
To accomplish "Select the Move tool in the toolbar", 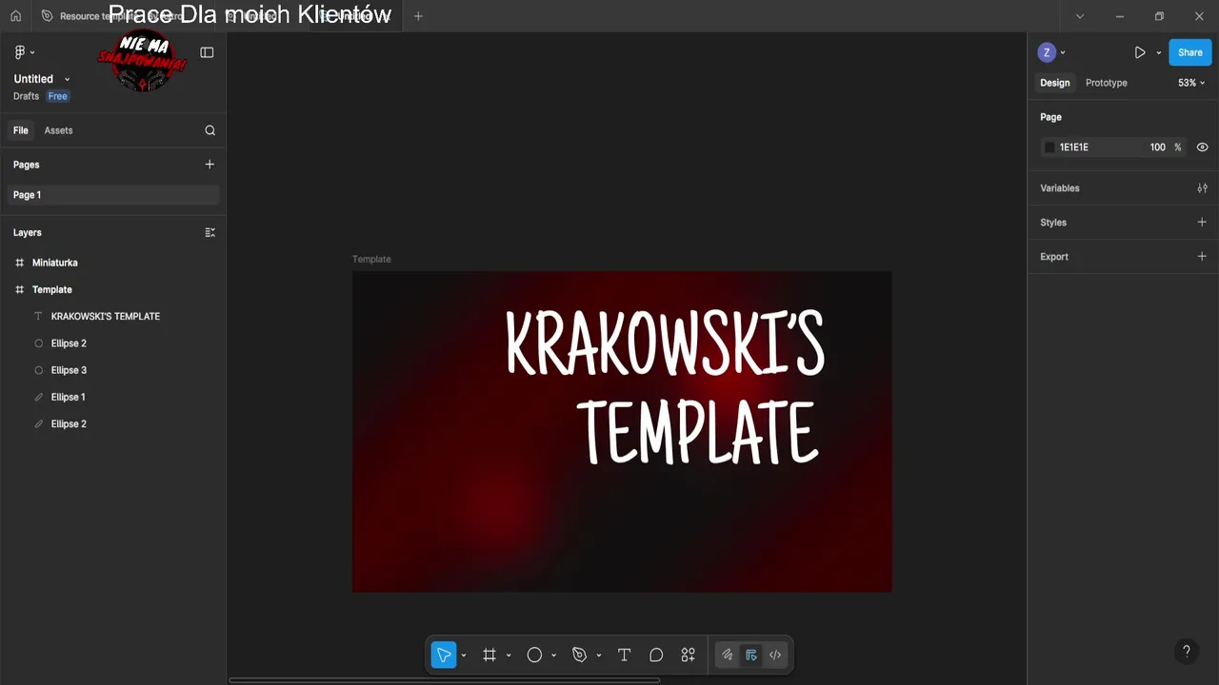I will [444, 655].
